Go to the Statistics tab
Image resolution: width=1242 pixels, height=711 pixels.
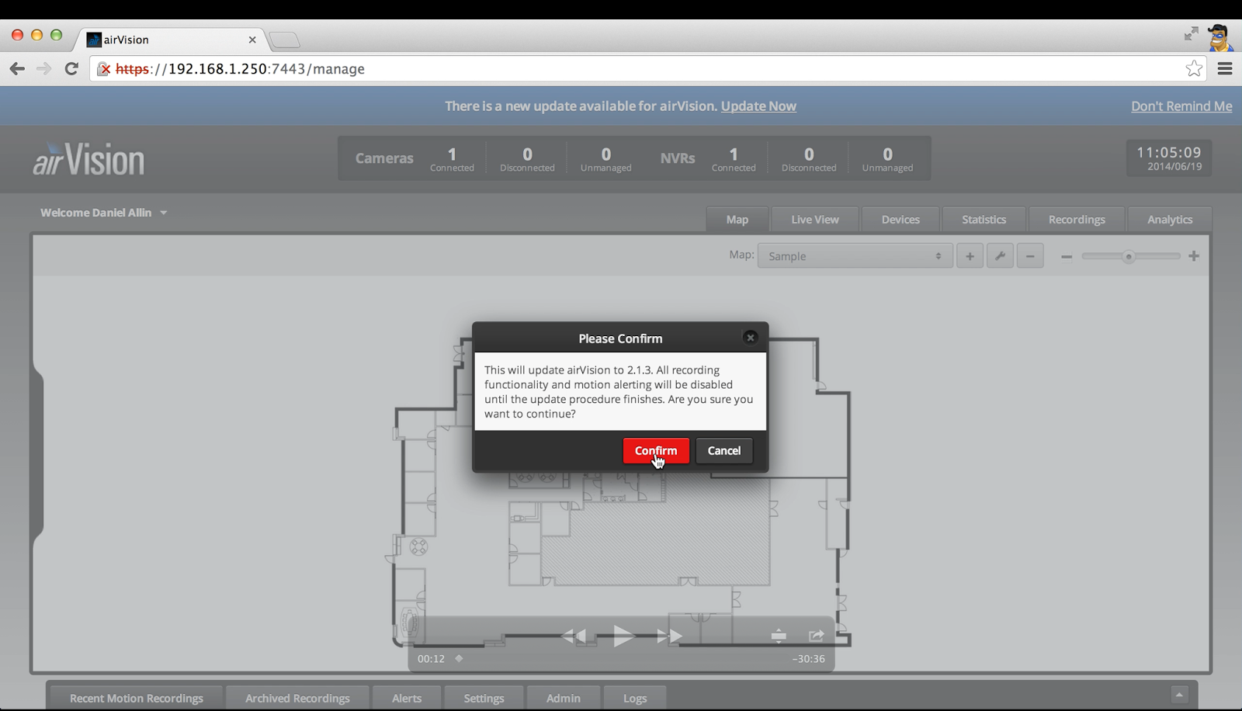pyautogui.click(x=984, y=220)
